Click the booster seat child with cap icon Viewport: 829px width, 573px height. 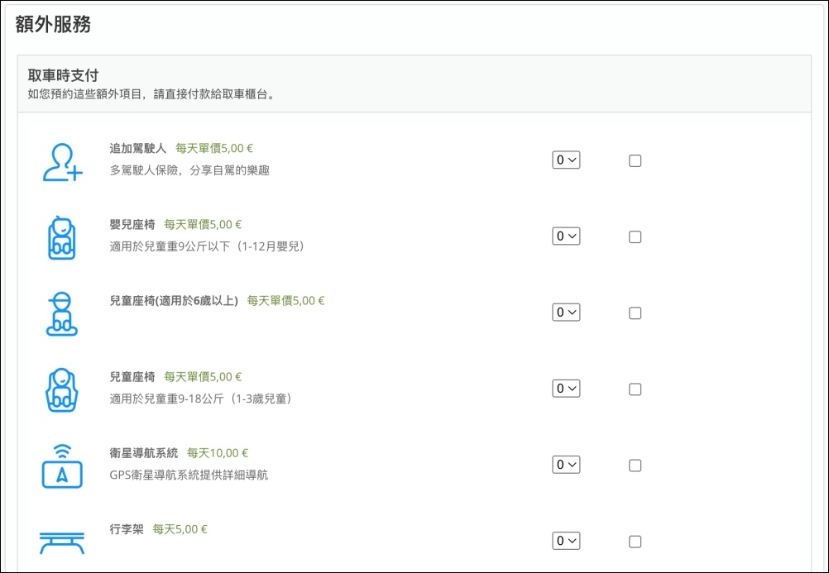[62, 314]
